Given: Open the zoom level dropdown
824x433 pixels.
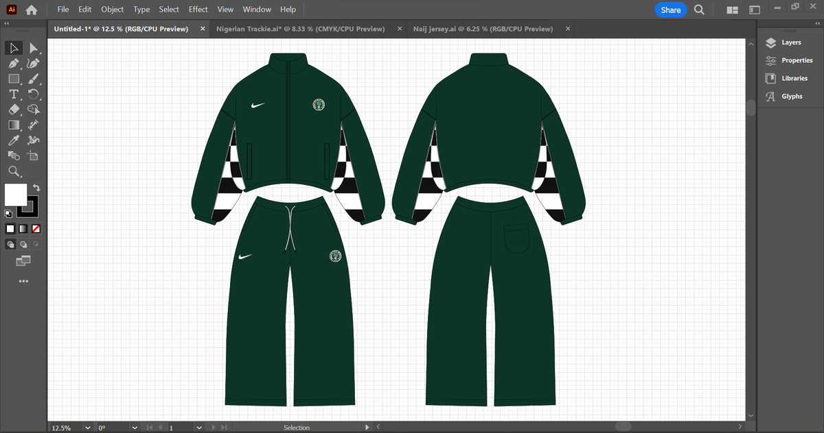Looking at the screenshot, I should (x=87, y=428).
